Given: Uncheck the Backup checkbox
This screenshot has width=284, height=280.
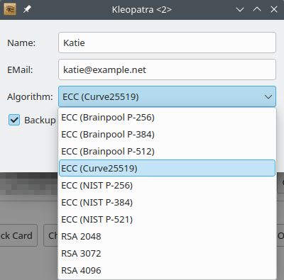Looking at the screenshot, I should point(14,120).
